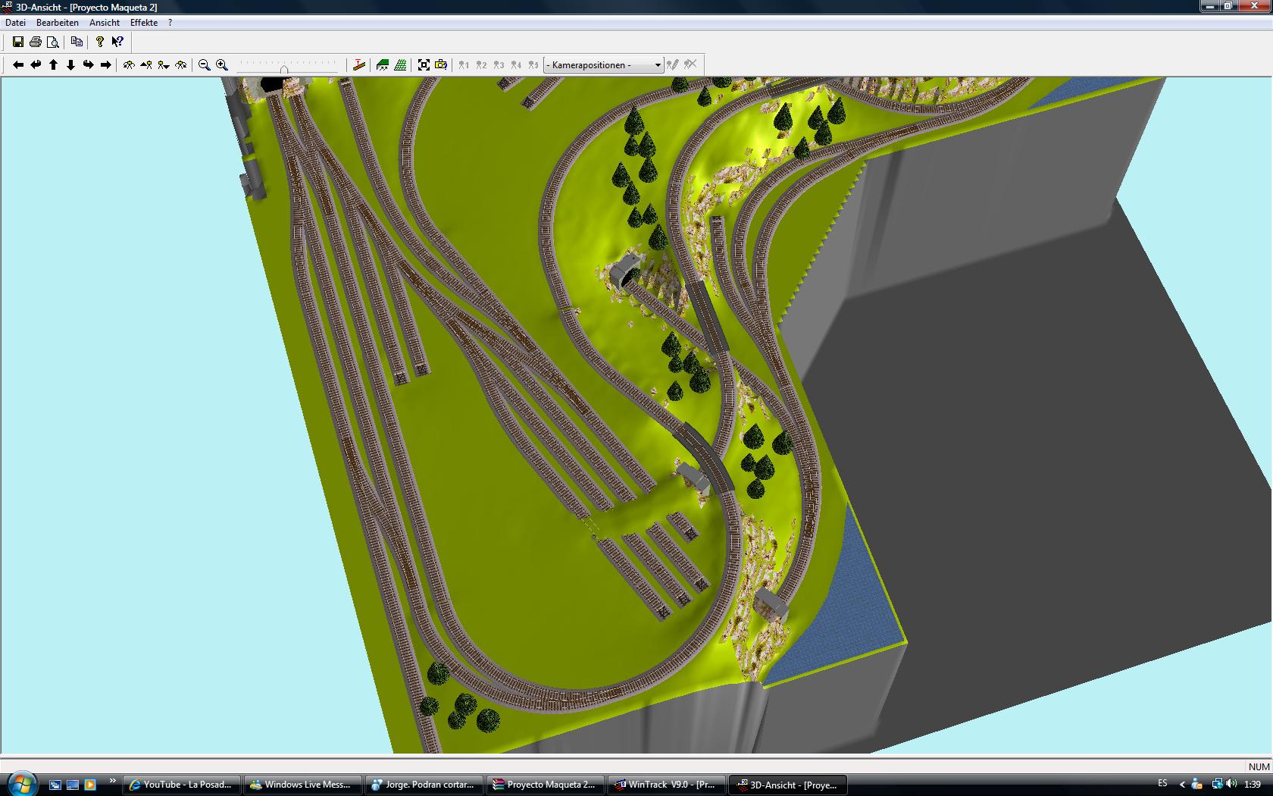The width and height of the screenshot is (1273, 796).
Task: Open the Bearbeiten menu
Action: 58,23
